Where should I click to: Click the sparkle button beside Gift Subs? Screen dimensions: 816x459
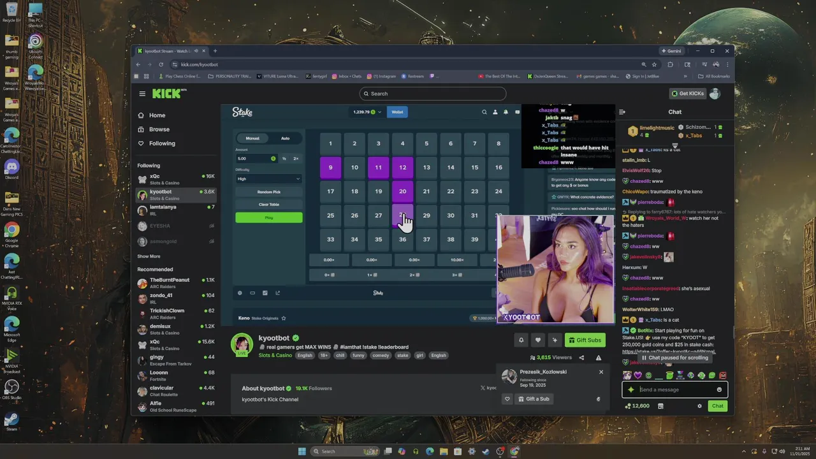click(x=555, y=340)
